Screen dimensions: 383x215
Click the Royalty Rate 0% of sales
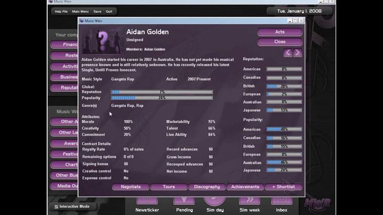[x=133, y=149]
